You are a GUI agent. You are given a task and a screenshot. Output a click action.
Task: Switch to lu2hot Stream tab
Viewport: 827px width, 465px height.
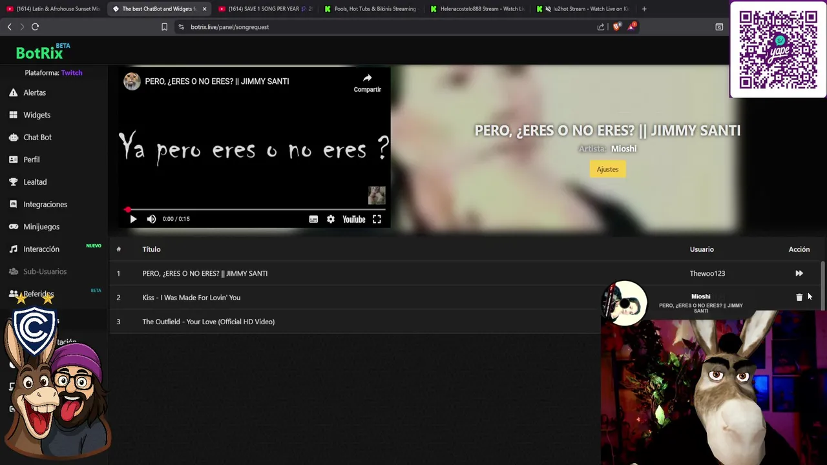coord(583,9)
